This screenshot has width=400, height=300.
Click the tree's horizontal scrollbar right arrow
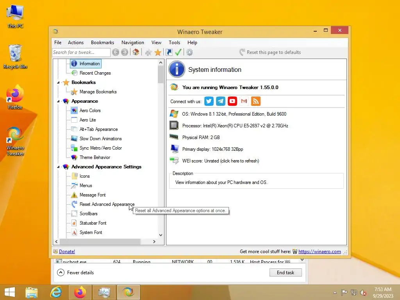coord(154,241)
